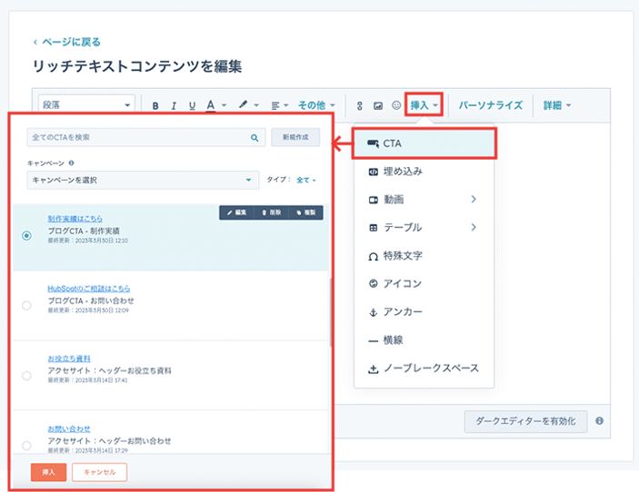Image resolution: width=639 pixels, height=492 pixels.
Task: Select the ブログCTA - 制作実績 radio button
Action: pyautogui.click(x=26, y=236)
